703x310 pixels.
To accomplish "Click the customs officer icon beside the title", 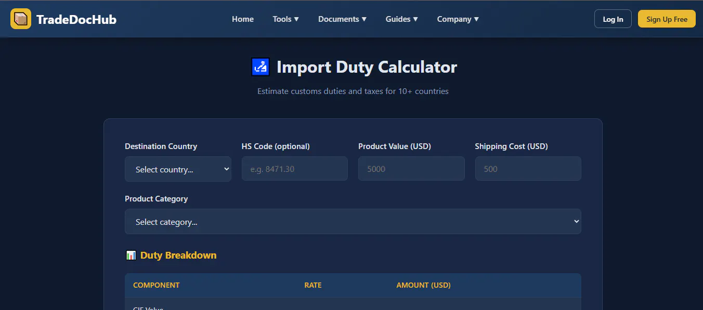I will pos(261,67).
